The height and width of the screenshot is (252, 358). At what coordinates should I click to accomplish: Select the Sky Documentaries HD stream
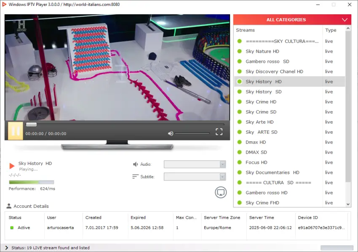coord(289,172)
